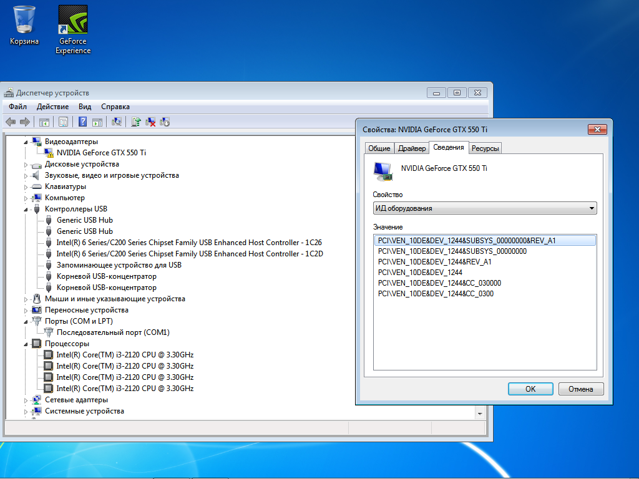Open the Справка menu

click(115, 107)
